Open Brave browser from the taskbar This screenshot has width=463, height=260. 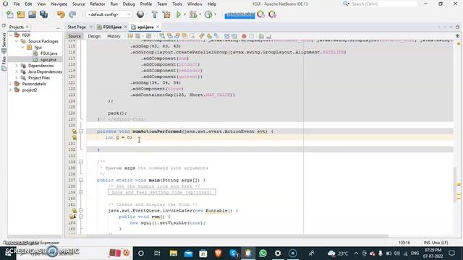coord(218,253)
